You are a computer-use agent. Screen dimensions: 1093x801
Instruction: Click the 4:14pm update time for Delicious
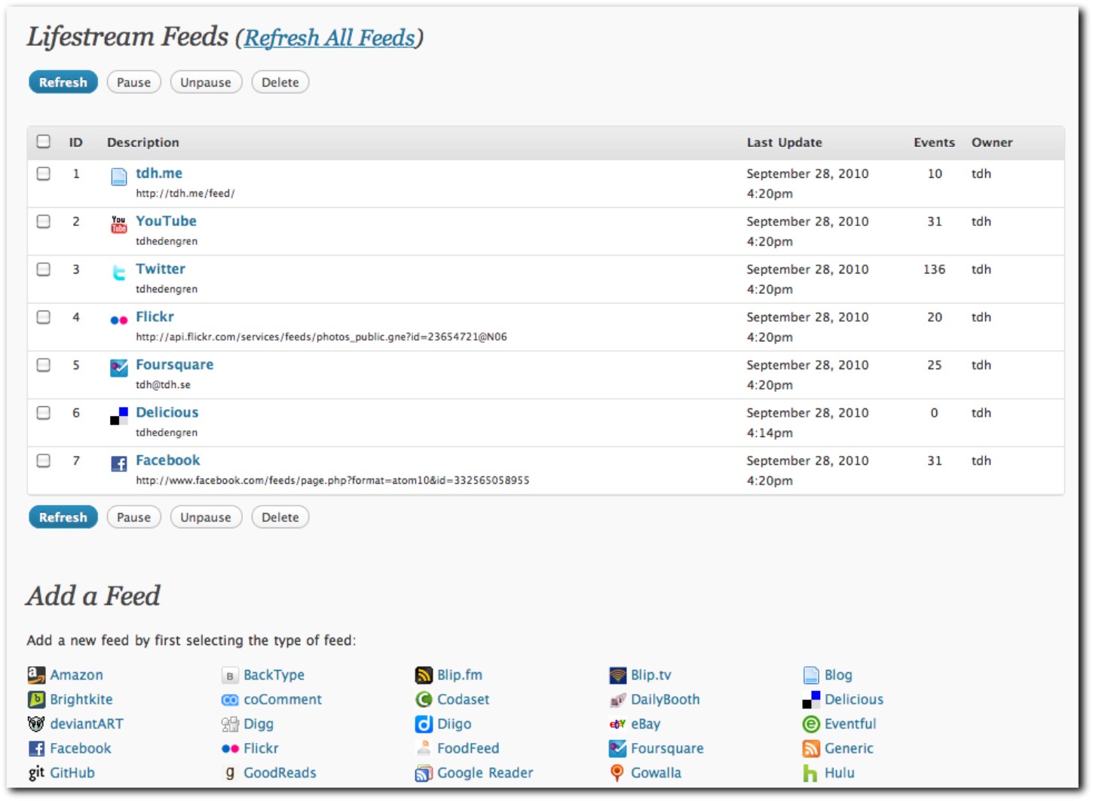(770, 433)
